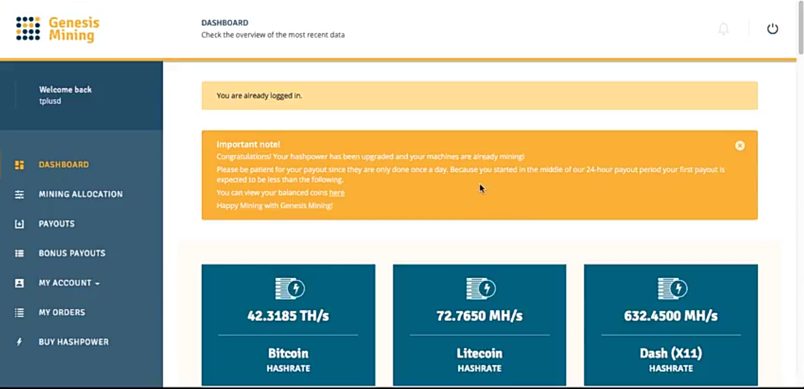The width and height of the screenshot is (804, 389).
Task: Go to Dashboard in sidebar
Action: (64, 165)
